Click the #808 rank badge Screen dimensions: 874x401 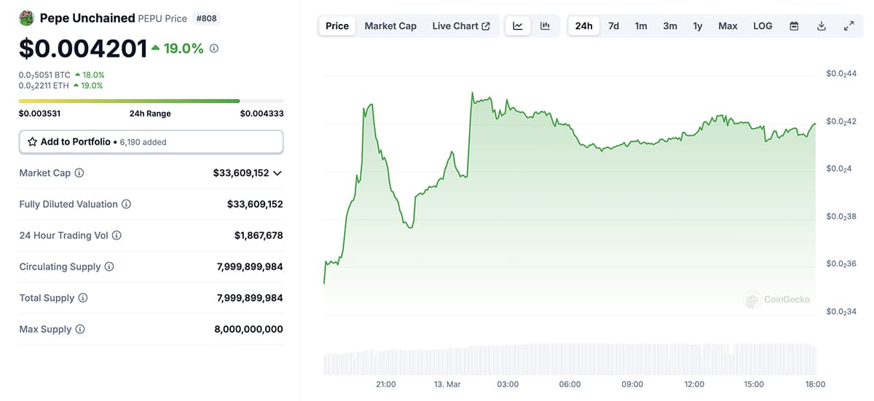pos(206,18)
